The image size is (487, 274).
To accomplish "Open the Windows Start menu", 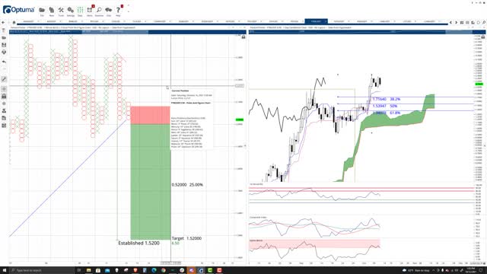I will [5, 270].
